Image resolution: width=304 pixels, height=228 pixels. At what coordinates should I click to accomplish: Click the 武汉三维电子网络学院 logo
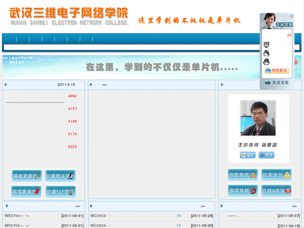point(69,16)
